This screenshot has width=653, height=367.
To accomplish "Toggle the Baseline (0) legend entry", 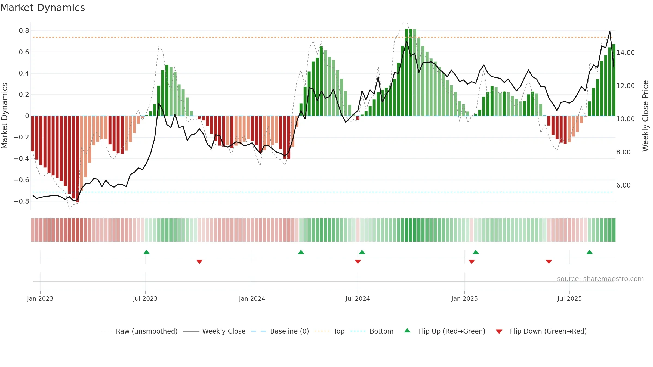I will coord(280,331).
